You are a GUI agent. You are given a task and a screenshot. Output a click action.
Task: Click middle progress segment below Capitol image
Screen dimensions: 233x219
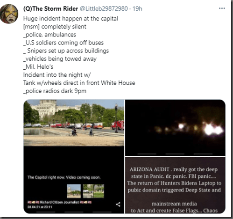tap(74, 212)
